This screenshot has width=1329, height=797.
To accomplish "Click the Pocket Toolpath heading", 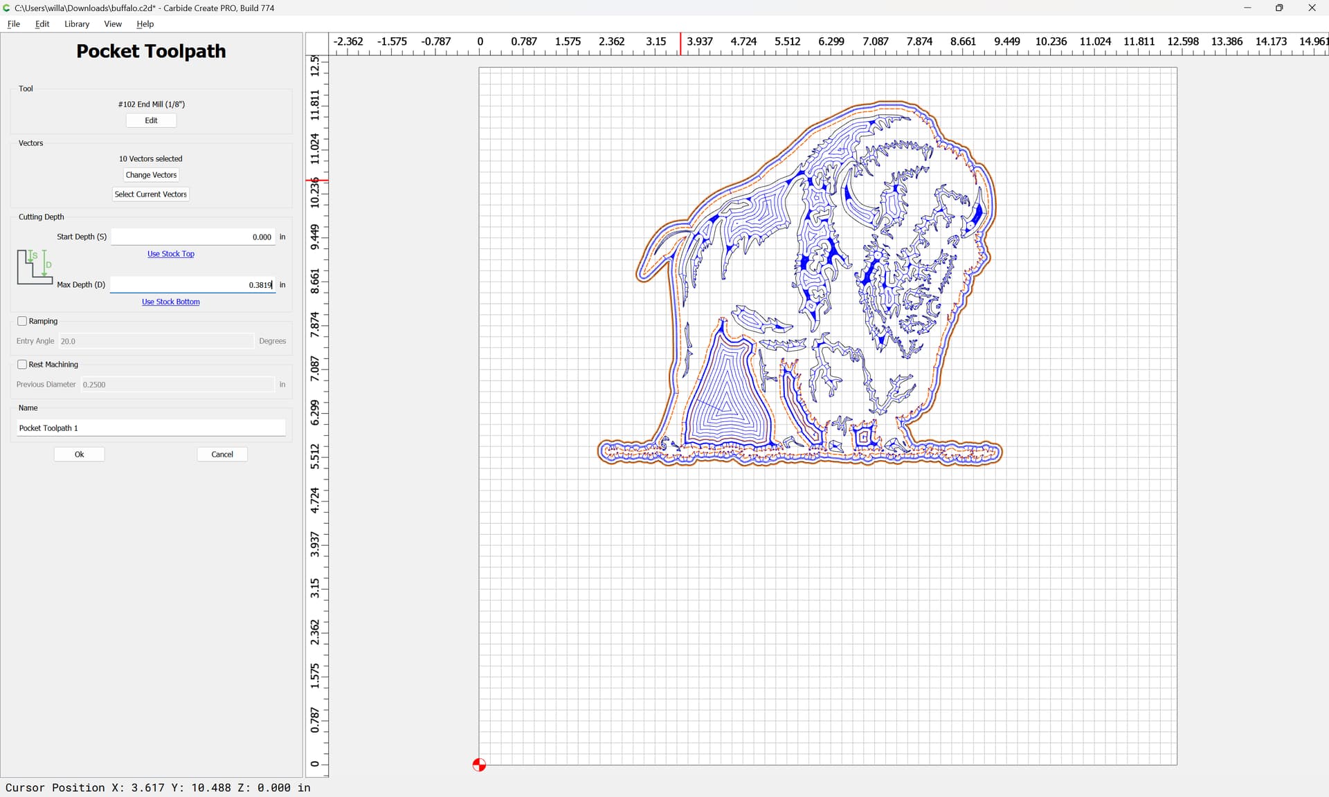I will 151,51.
